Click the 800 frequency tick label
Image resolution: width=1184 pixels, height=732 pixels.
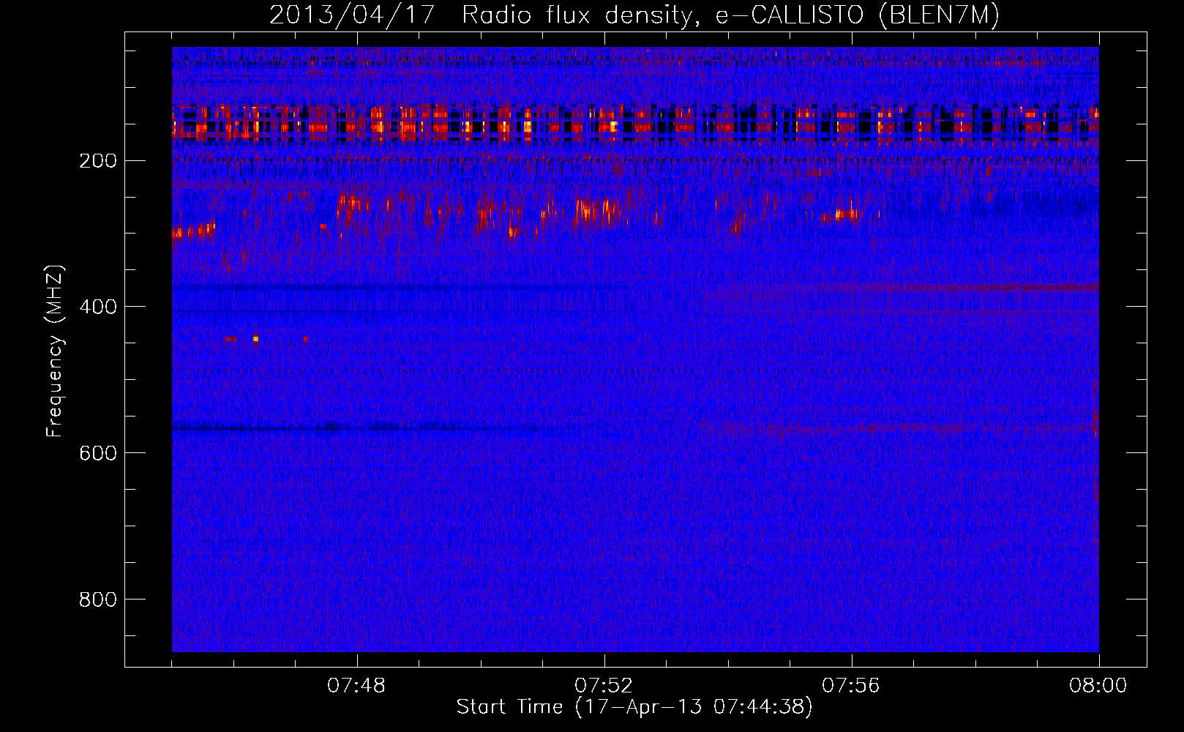[x=97, y=600]
